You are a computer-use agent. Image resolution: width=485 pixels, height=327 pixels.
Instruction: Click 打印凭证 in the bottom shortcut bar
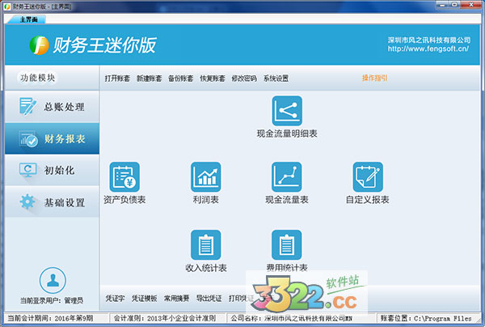click(x=241, y=298)
